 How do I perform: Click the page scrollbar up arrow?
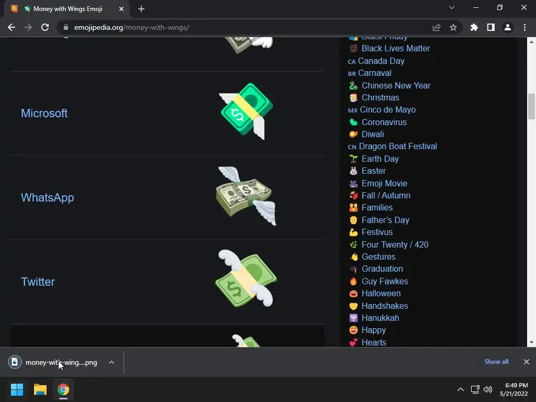pos(531,42)
